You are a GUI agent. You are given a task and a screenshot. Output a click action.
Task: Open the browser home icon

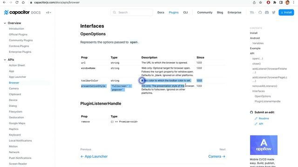23,2
